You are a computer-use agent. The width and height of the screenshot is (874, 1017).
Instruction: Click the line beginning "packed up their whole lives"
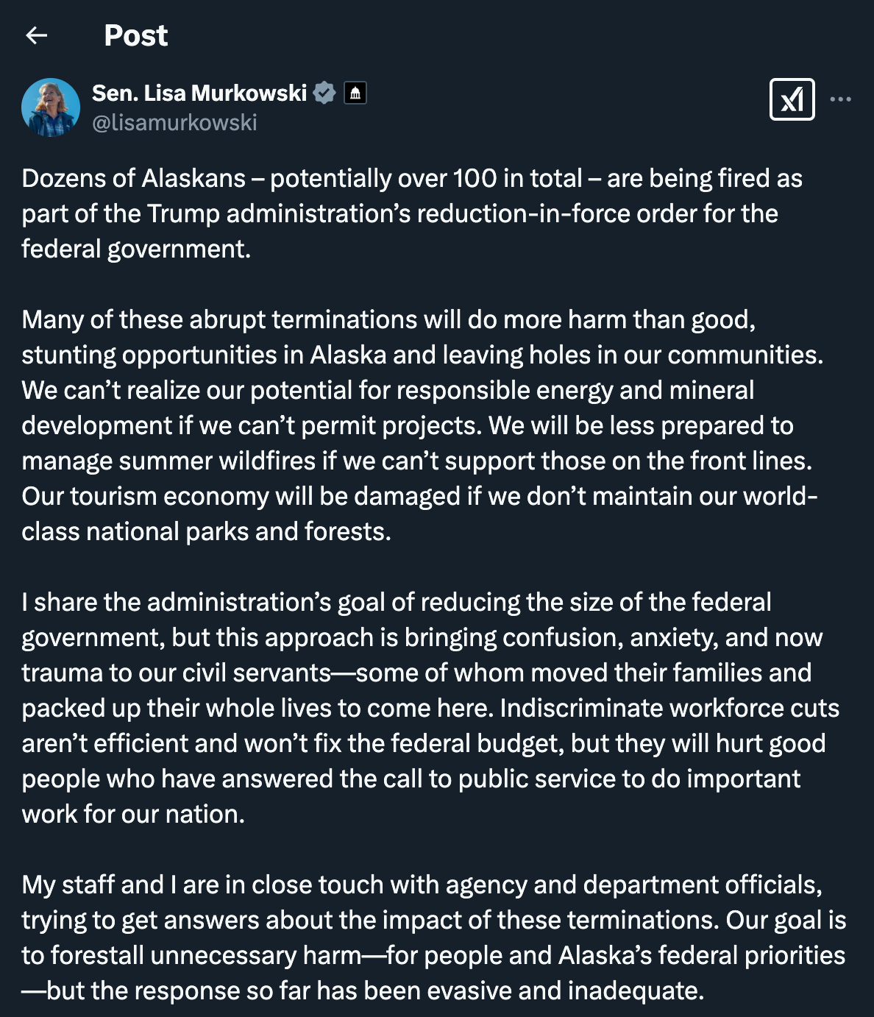[x=430, y=709]
